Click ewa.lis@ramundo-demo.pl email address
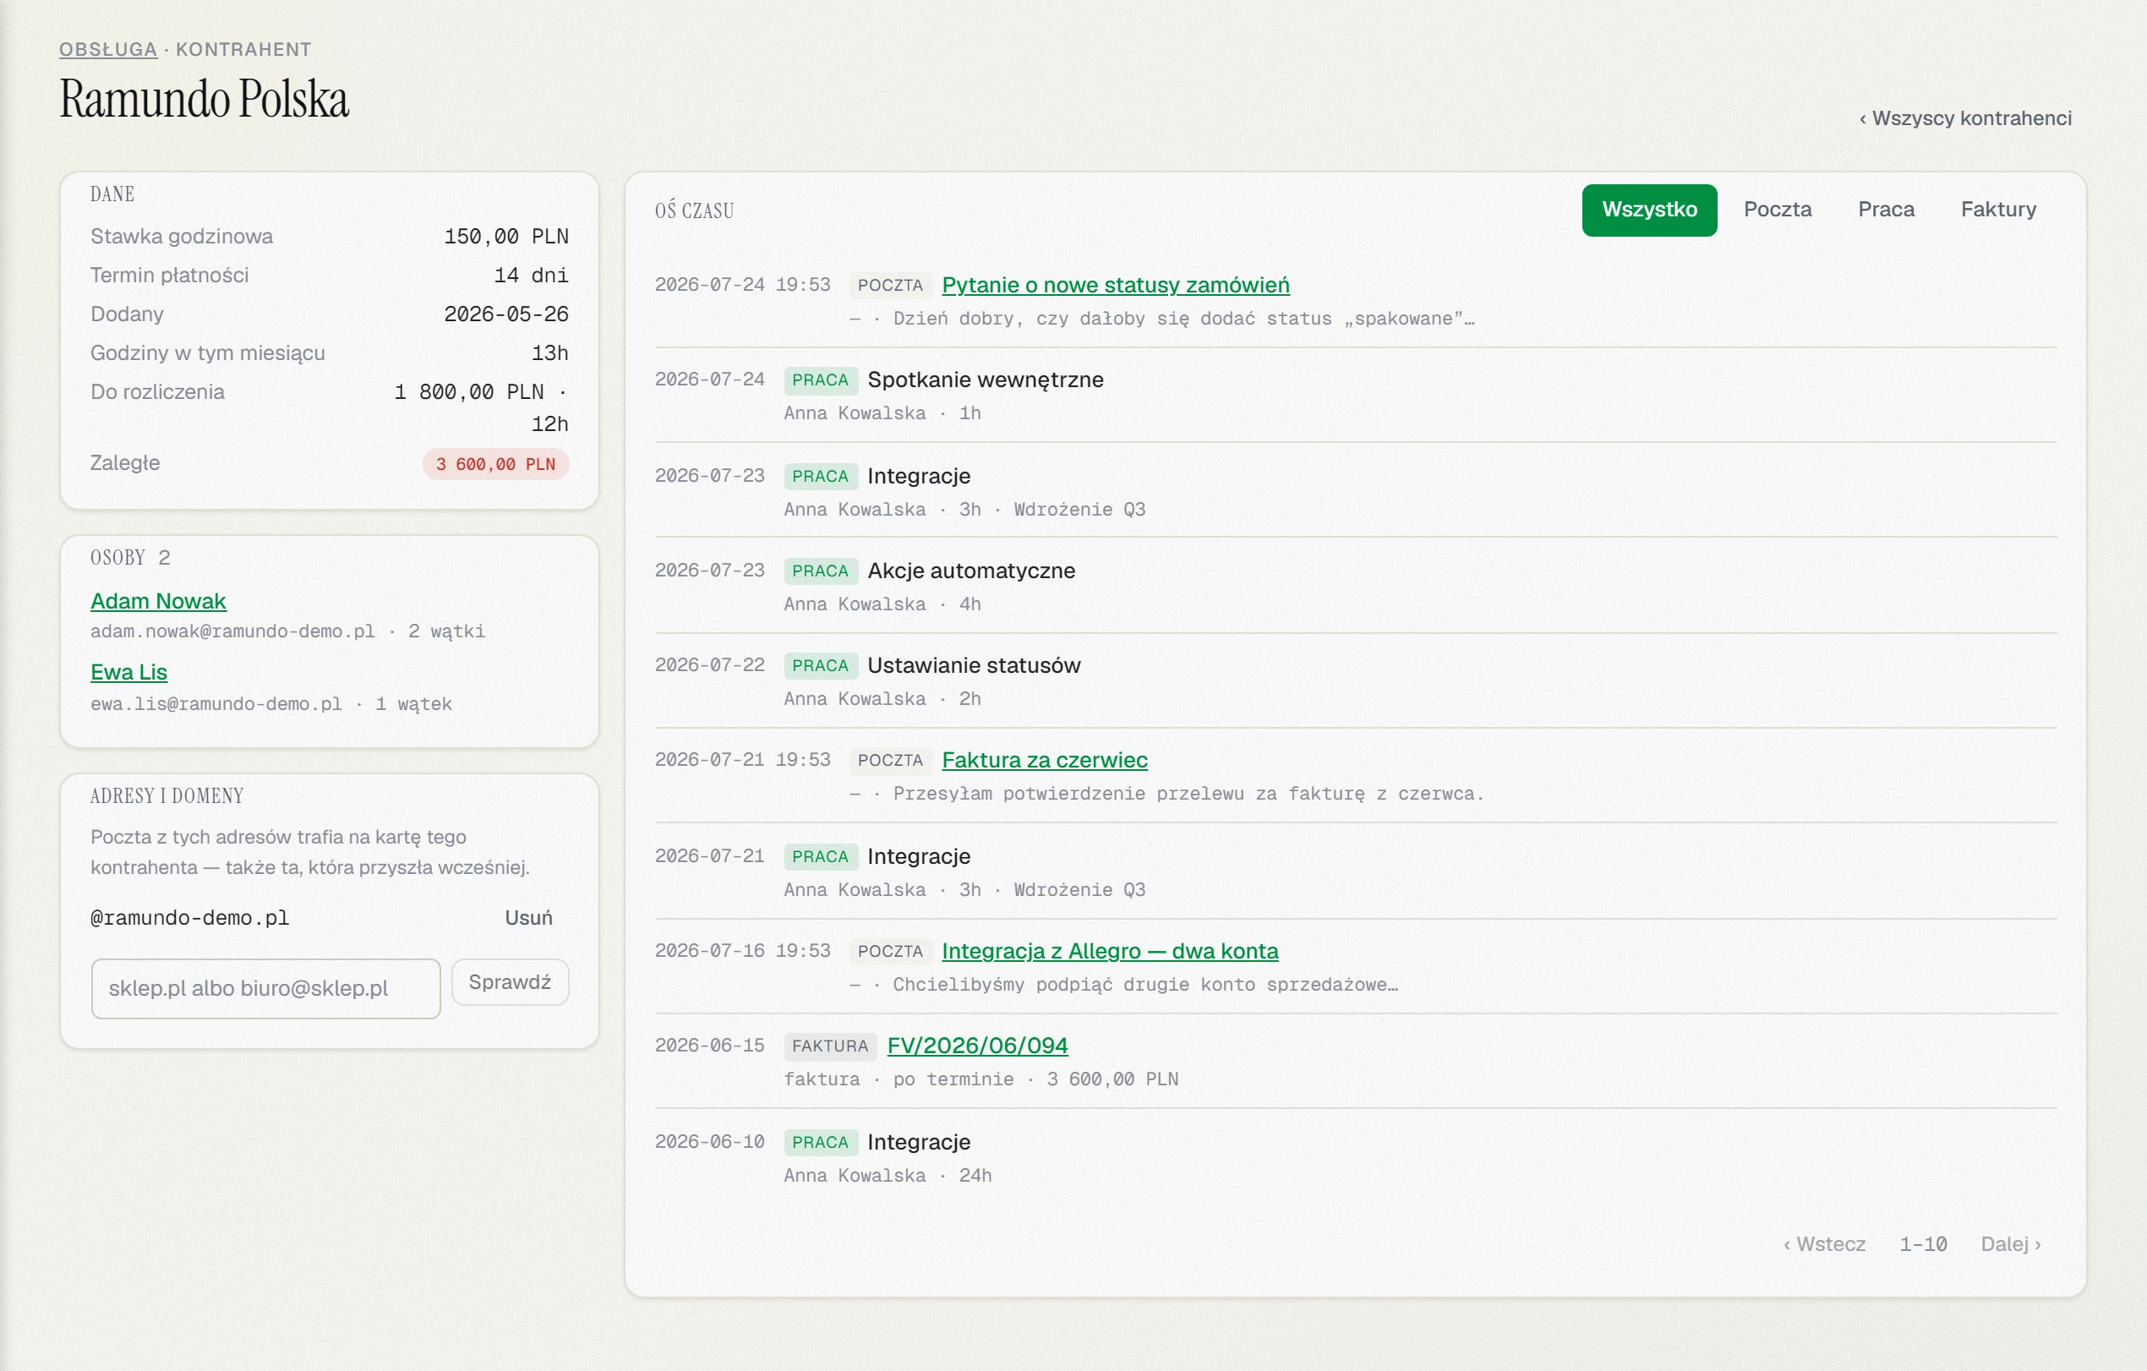Image resolution: width=2147 pixels, height=1371 pixels. click(216, 704)
